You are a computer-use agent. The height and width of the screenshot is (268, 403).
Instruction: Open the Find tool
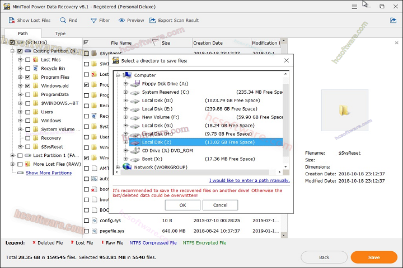68,20
